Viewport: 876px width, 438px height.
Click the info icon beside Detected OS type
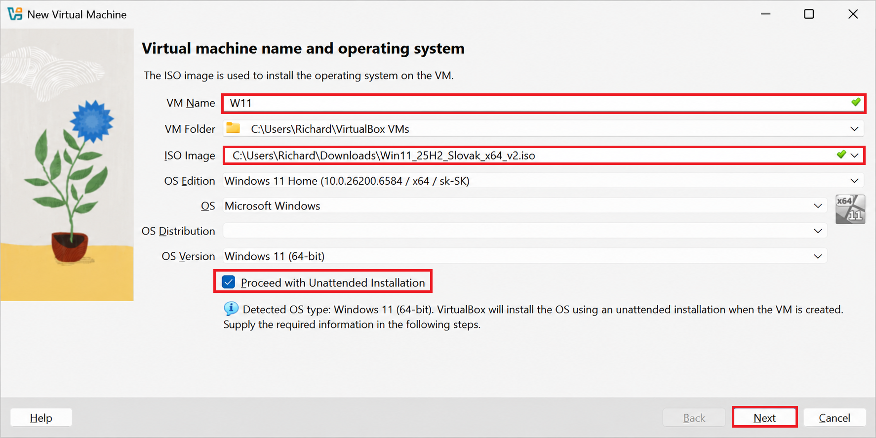click(231, 309)
